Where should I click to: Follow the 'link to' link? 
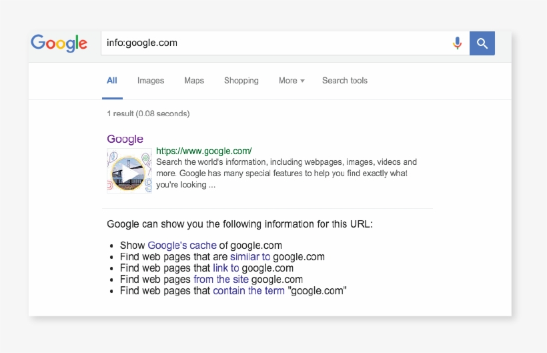pos(226,268)
